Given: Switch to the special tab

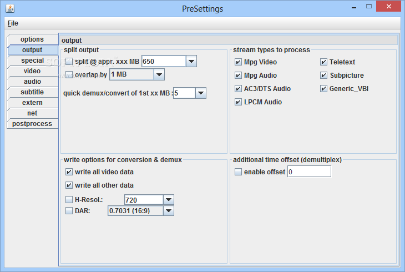Looking at the screenshot, I should coord(32,61).
